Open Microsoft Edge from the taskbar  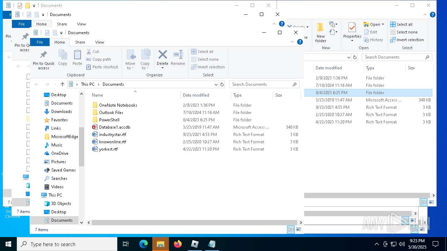144,244
